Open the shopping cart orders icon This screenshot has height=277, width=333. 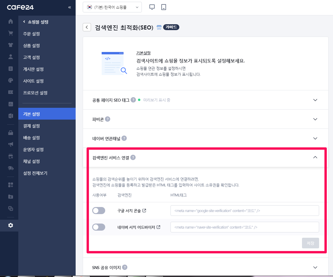point(11,33)
